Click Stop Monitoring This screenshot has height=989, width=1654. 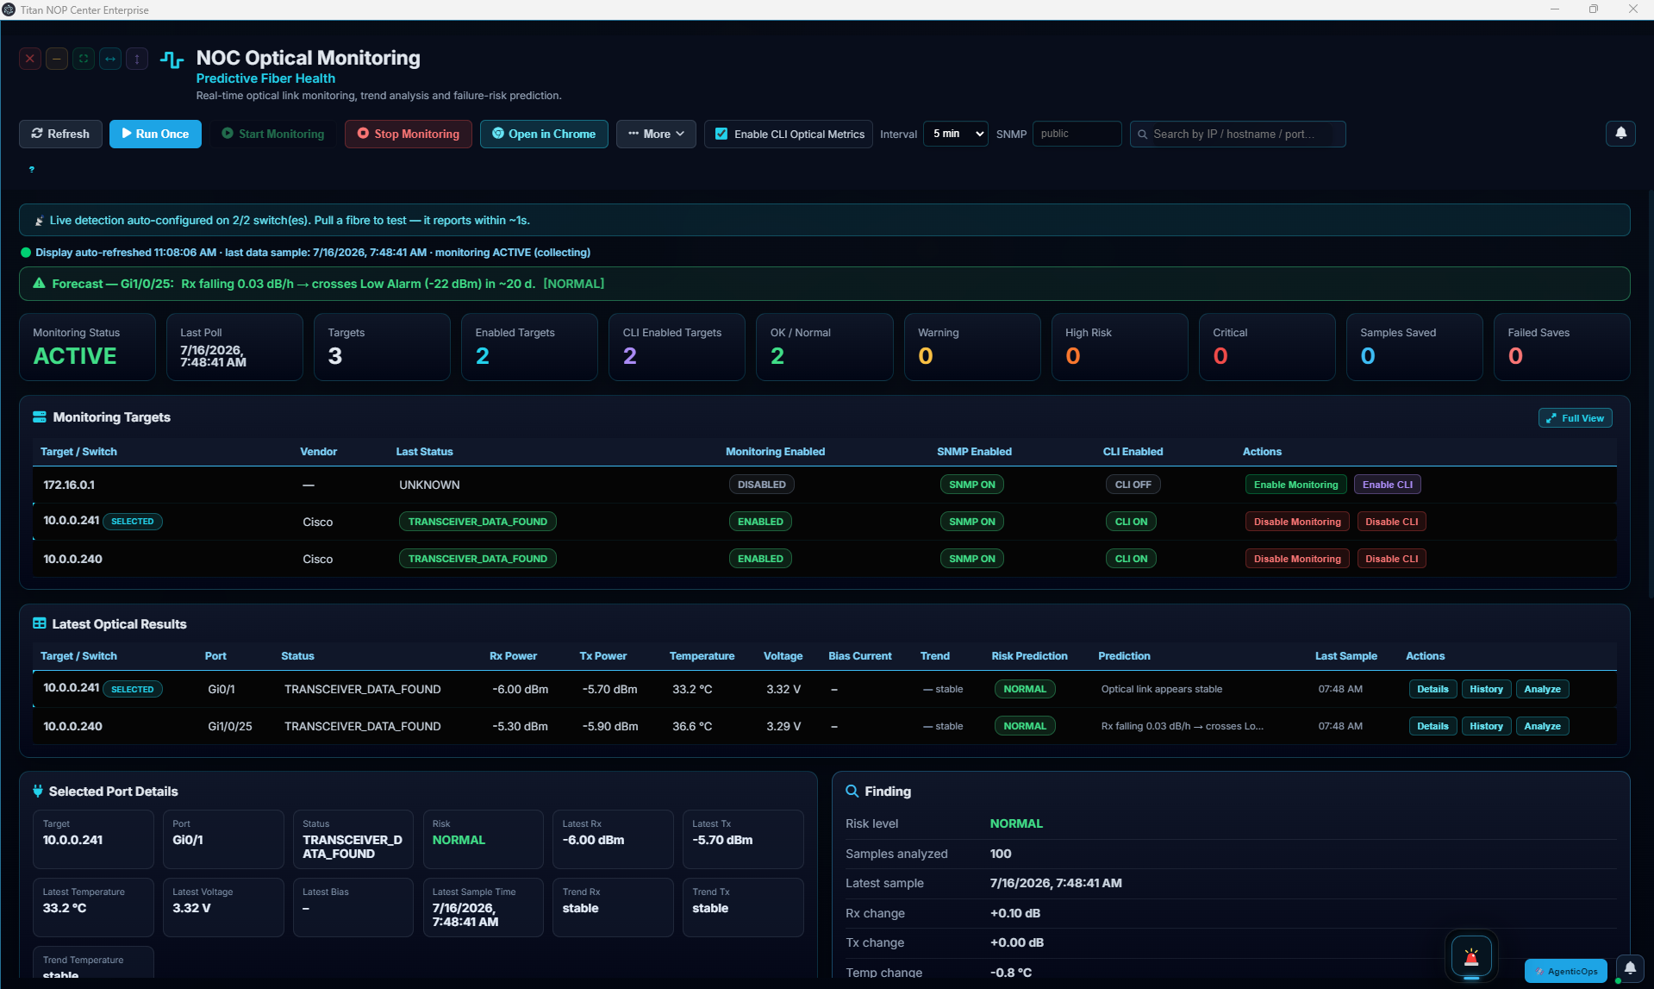[409, 134]
